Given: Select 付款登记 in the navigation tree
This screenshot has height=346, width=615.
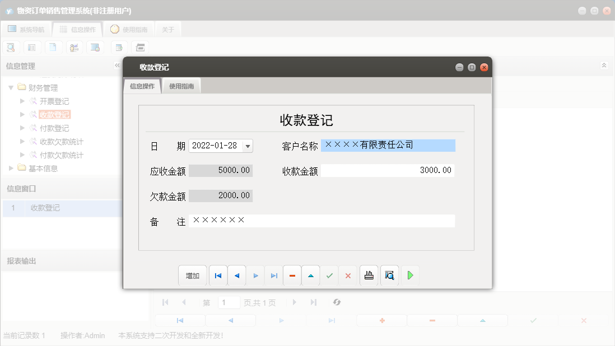Looking at the screenshot, I should click(x=54, y=128).
